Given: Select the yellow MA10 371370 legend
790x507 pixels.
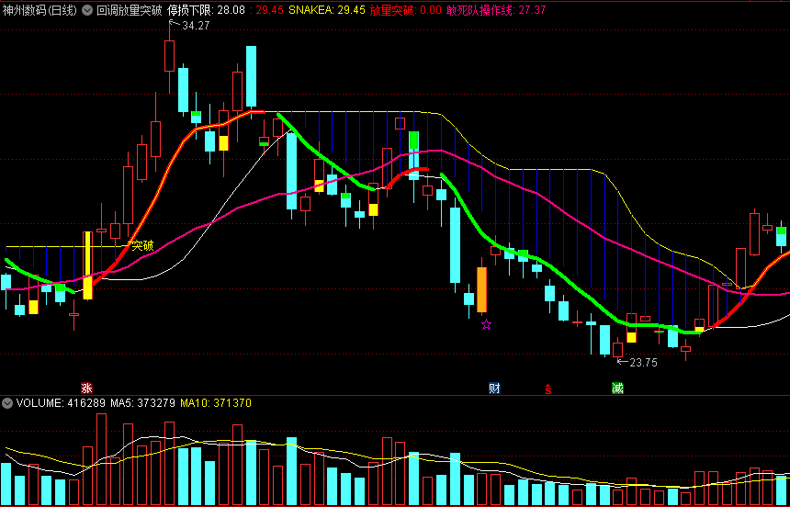Looking at the screenshot, I should [216, 403].
